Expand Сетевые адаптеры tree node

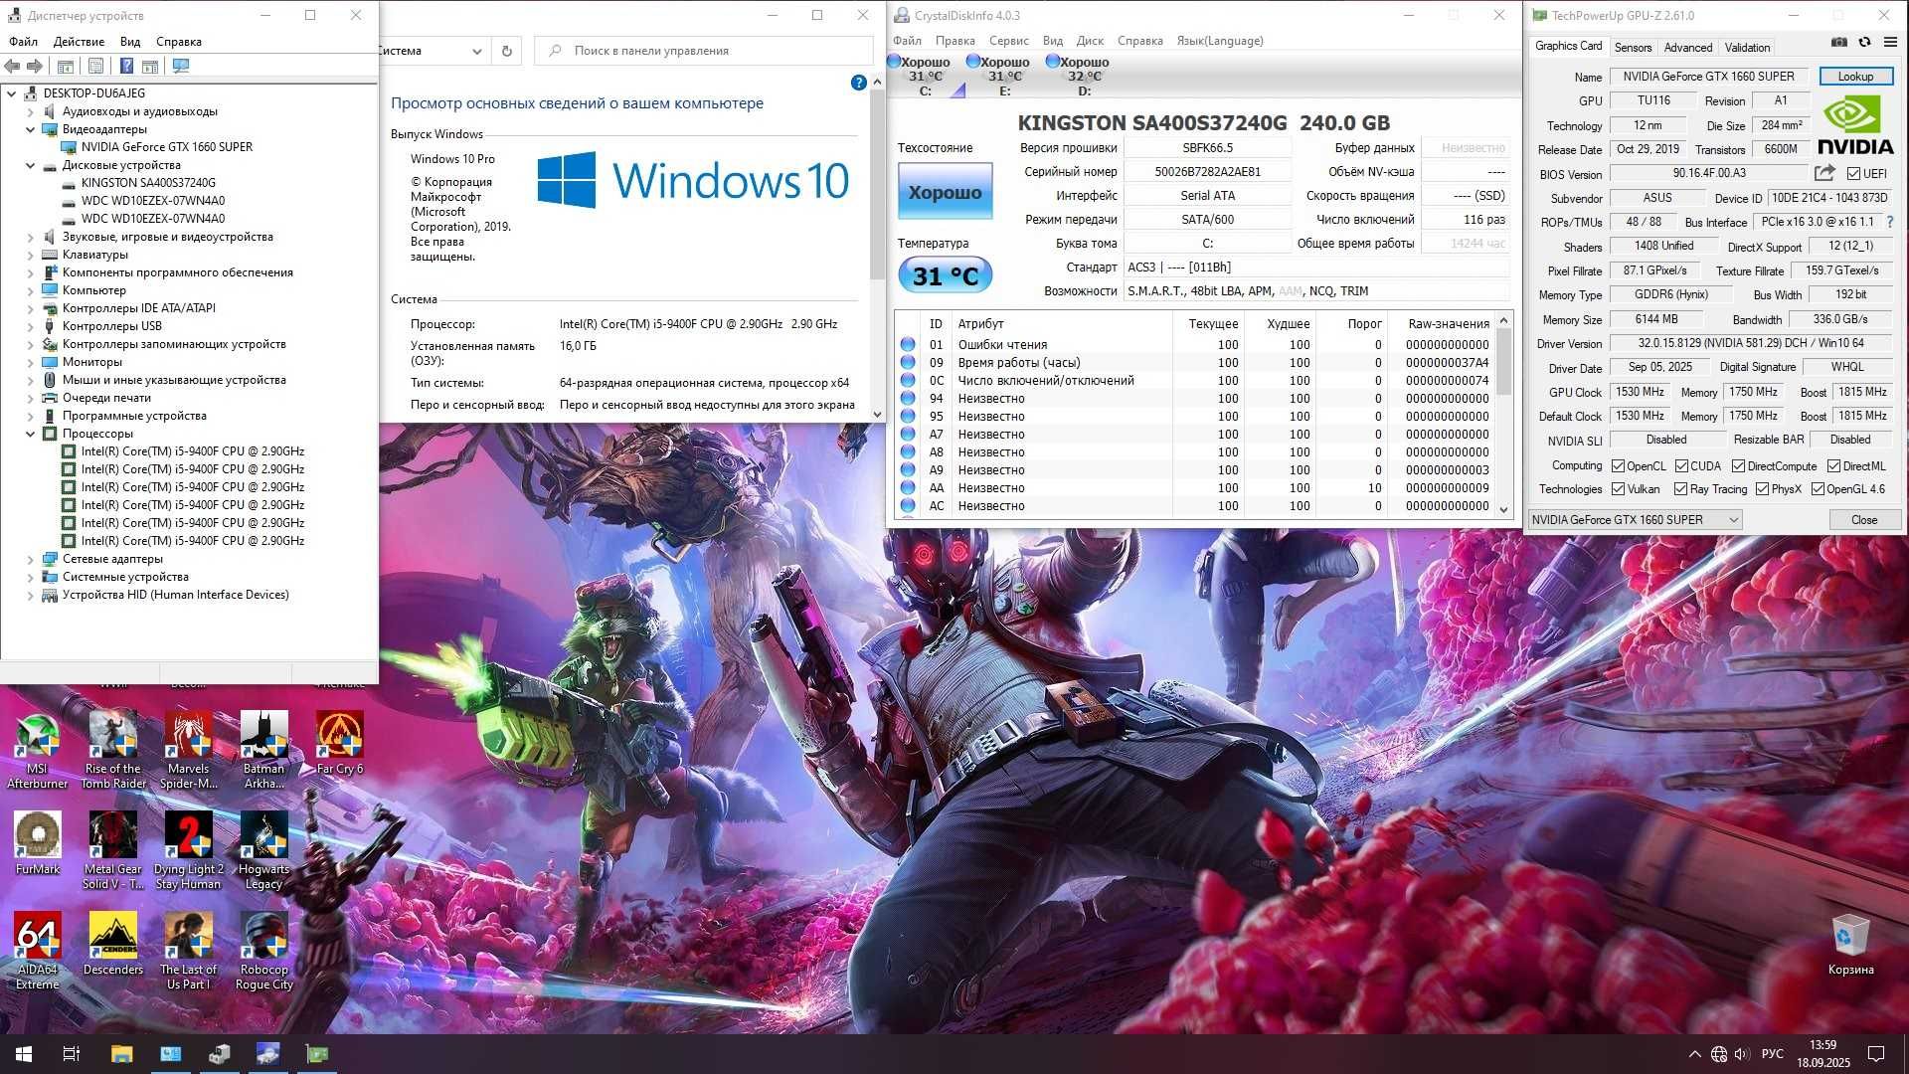click(x=30, y=559)
